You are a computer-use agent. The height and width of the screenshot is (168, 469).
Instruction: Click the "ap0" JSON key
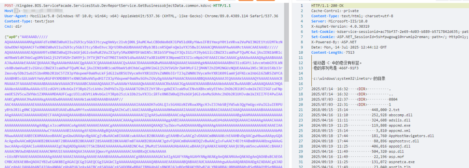12,37
